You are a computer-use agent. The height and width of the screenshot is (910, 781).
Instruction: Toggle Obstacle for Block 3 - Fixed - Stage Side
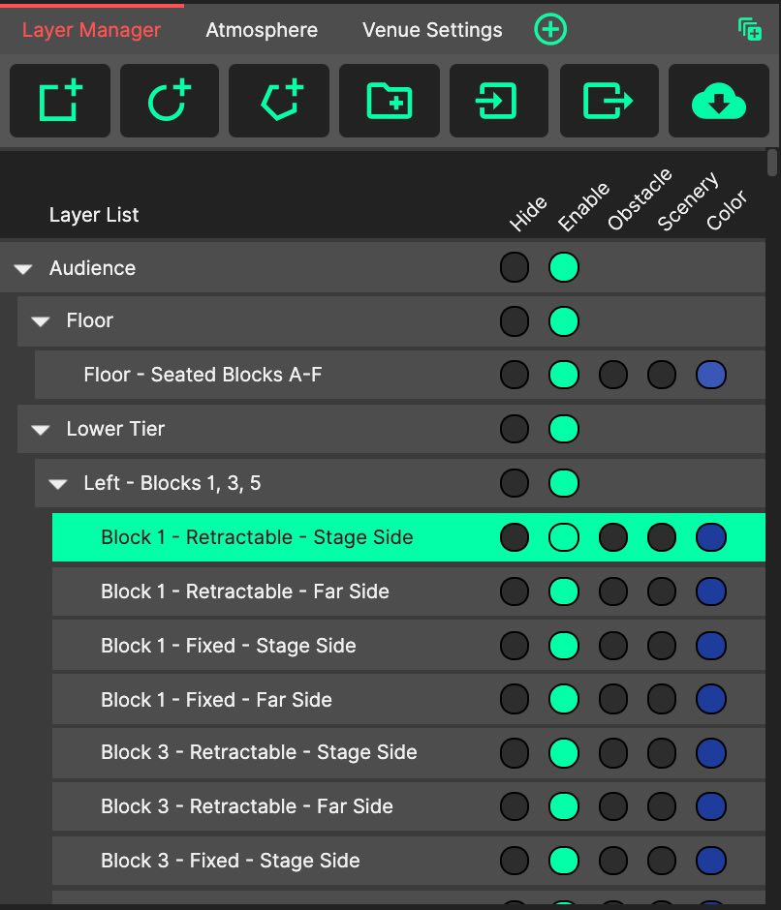(613, 860)
